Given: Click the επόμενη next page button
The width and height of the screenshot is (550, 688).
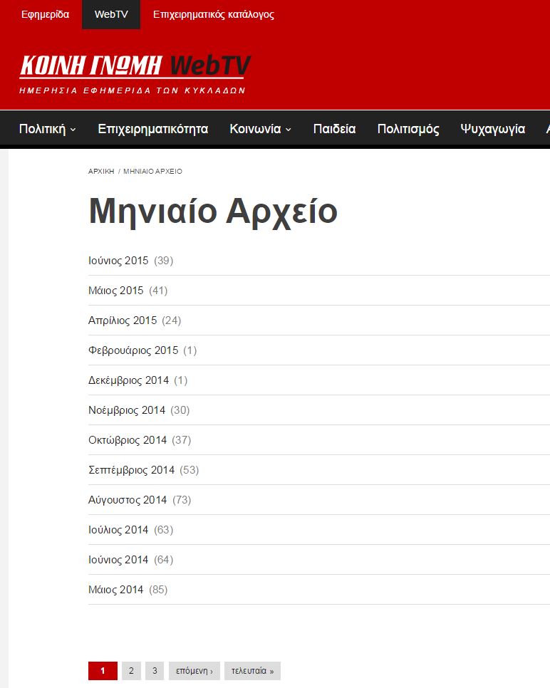Looking at the screenshot, I should [x=194, y=671].
